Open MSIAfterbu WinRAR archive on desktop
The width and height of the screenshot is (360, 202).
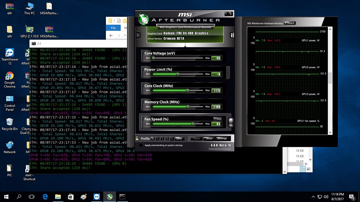pyautogui.click(x=49, y=31)
